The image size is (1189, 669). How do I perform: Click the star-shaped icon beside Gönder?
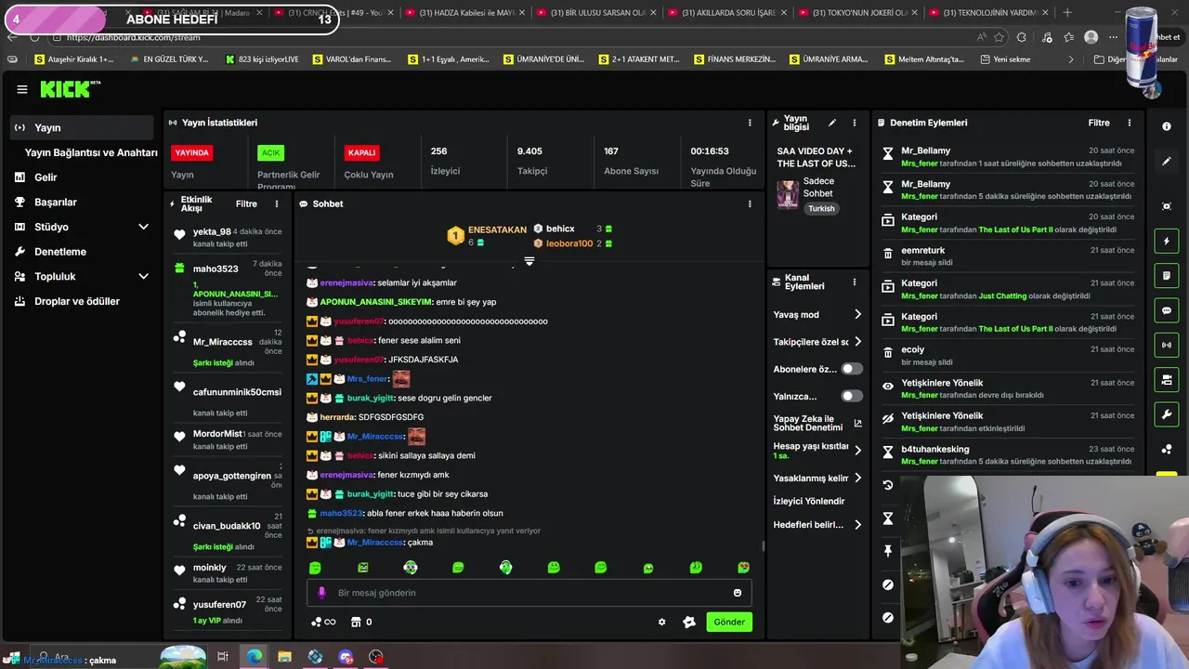(689, 622)
